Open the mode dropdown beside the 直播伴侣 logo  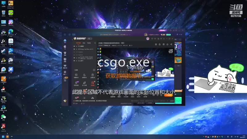(90, 39)
